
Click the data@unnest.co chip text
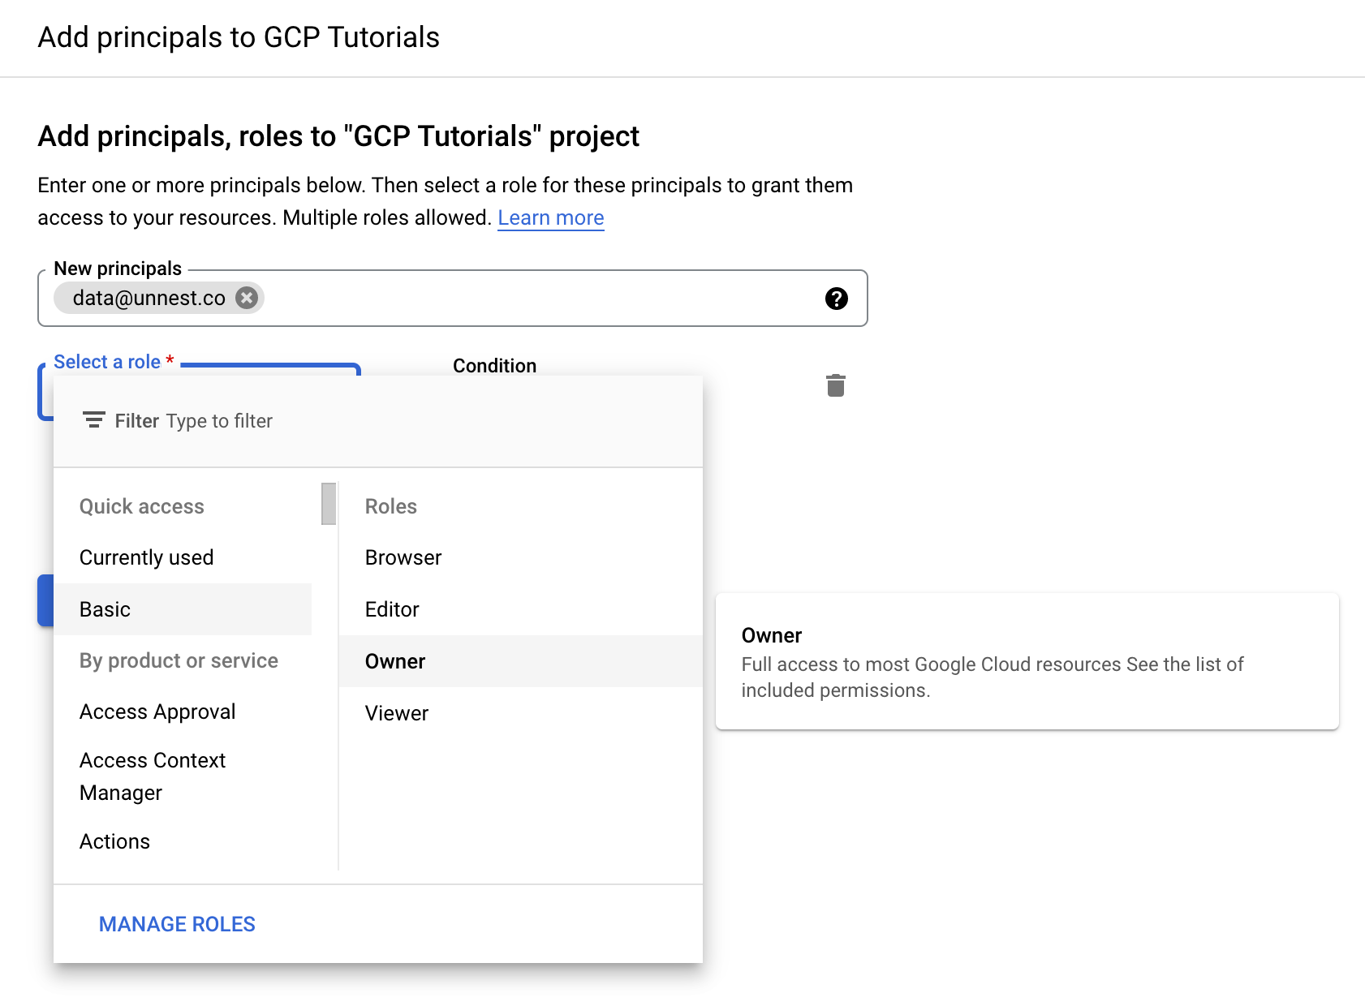149,298
